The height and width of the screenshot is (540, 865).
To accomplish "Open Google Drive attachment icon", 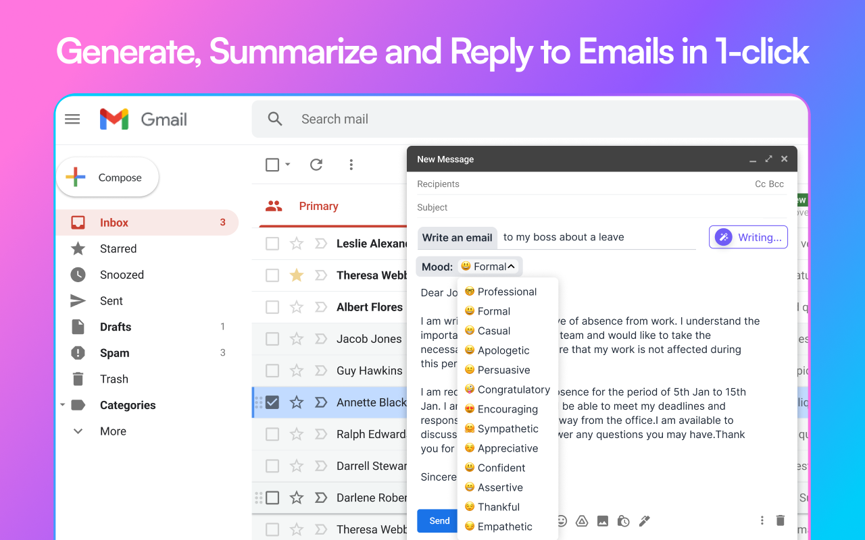I will [582, 520].
